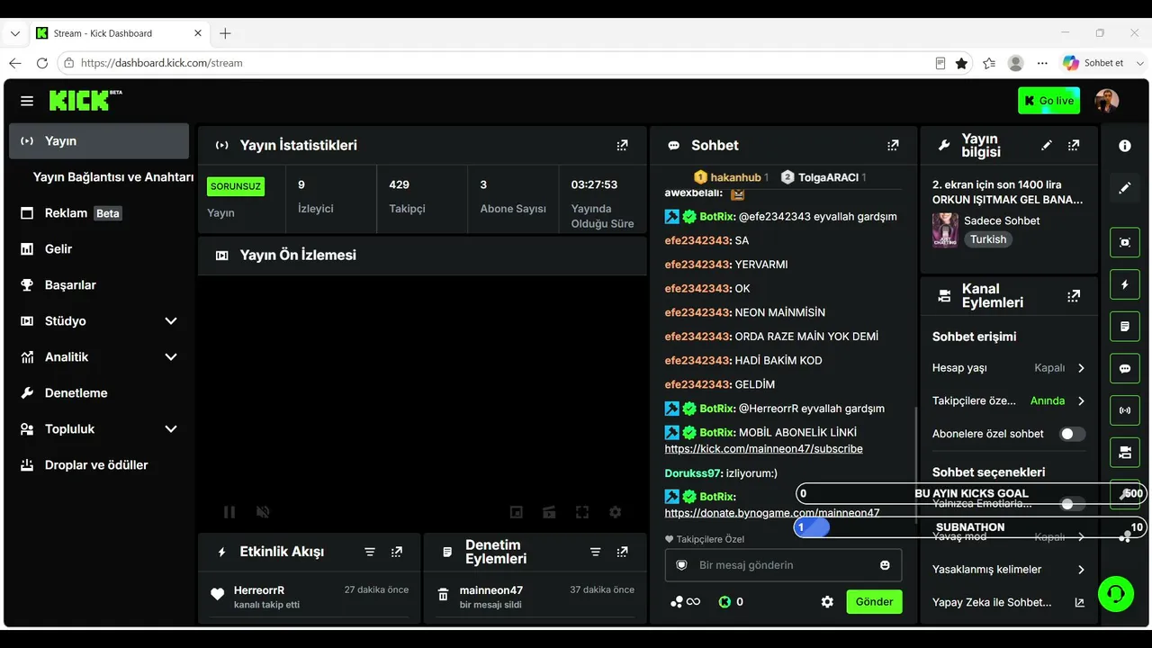The image size is (1152, 648).
Task: Open the Sohbet et Copilot button
Action: [x=1093, y=63]
